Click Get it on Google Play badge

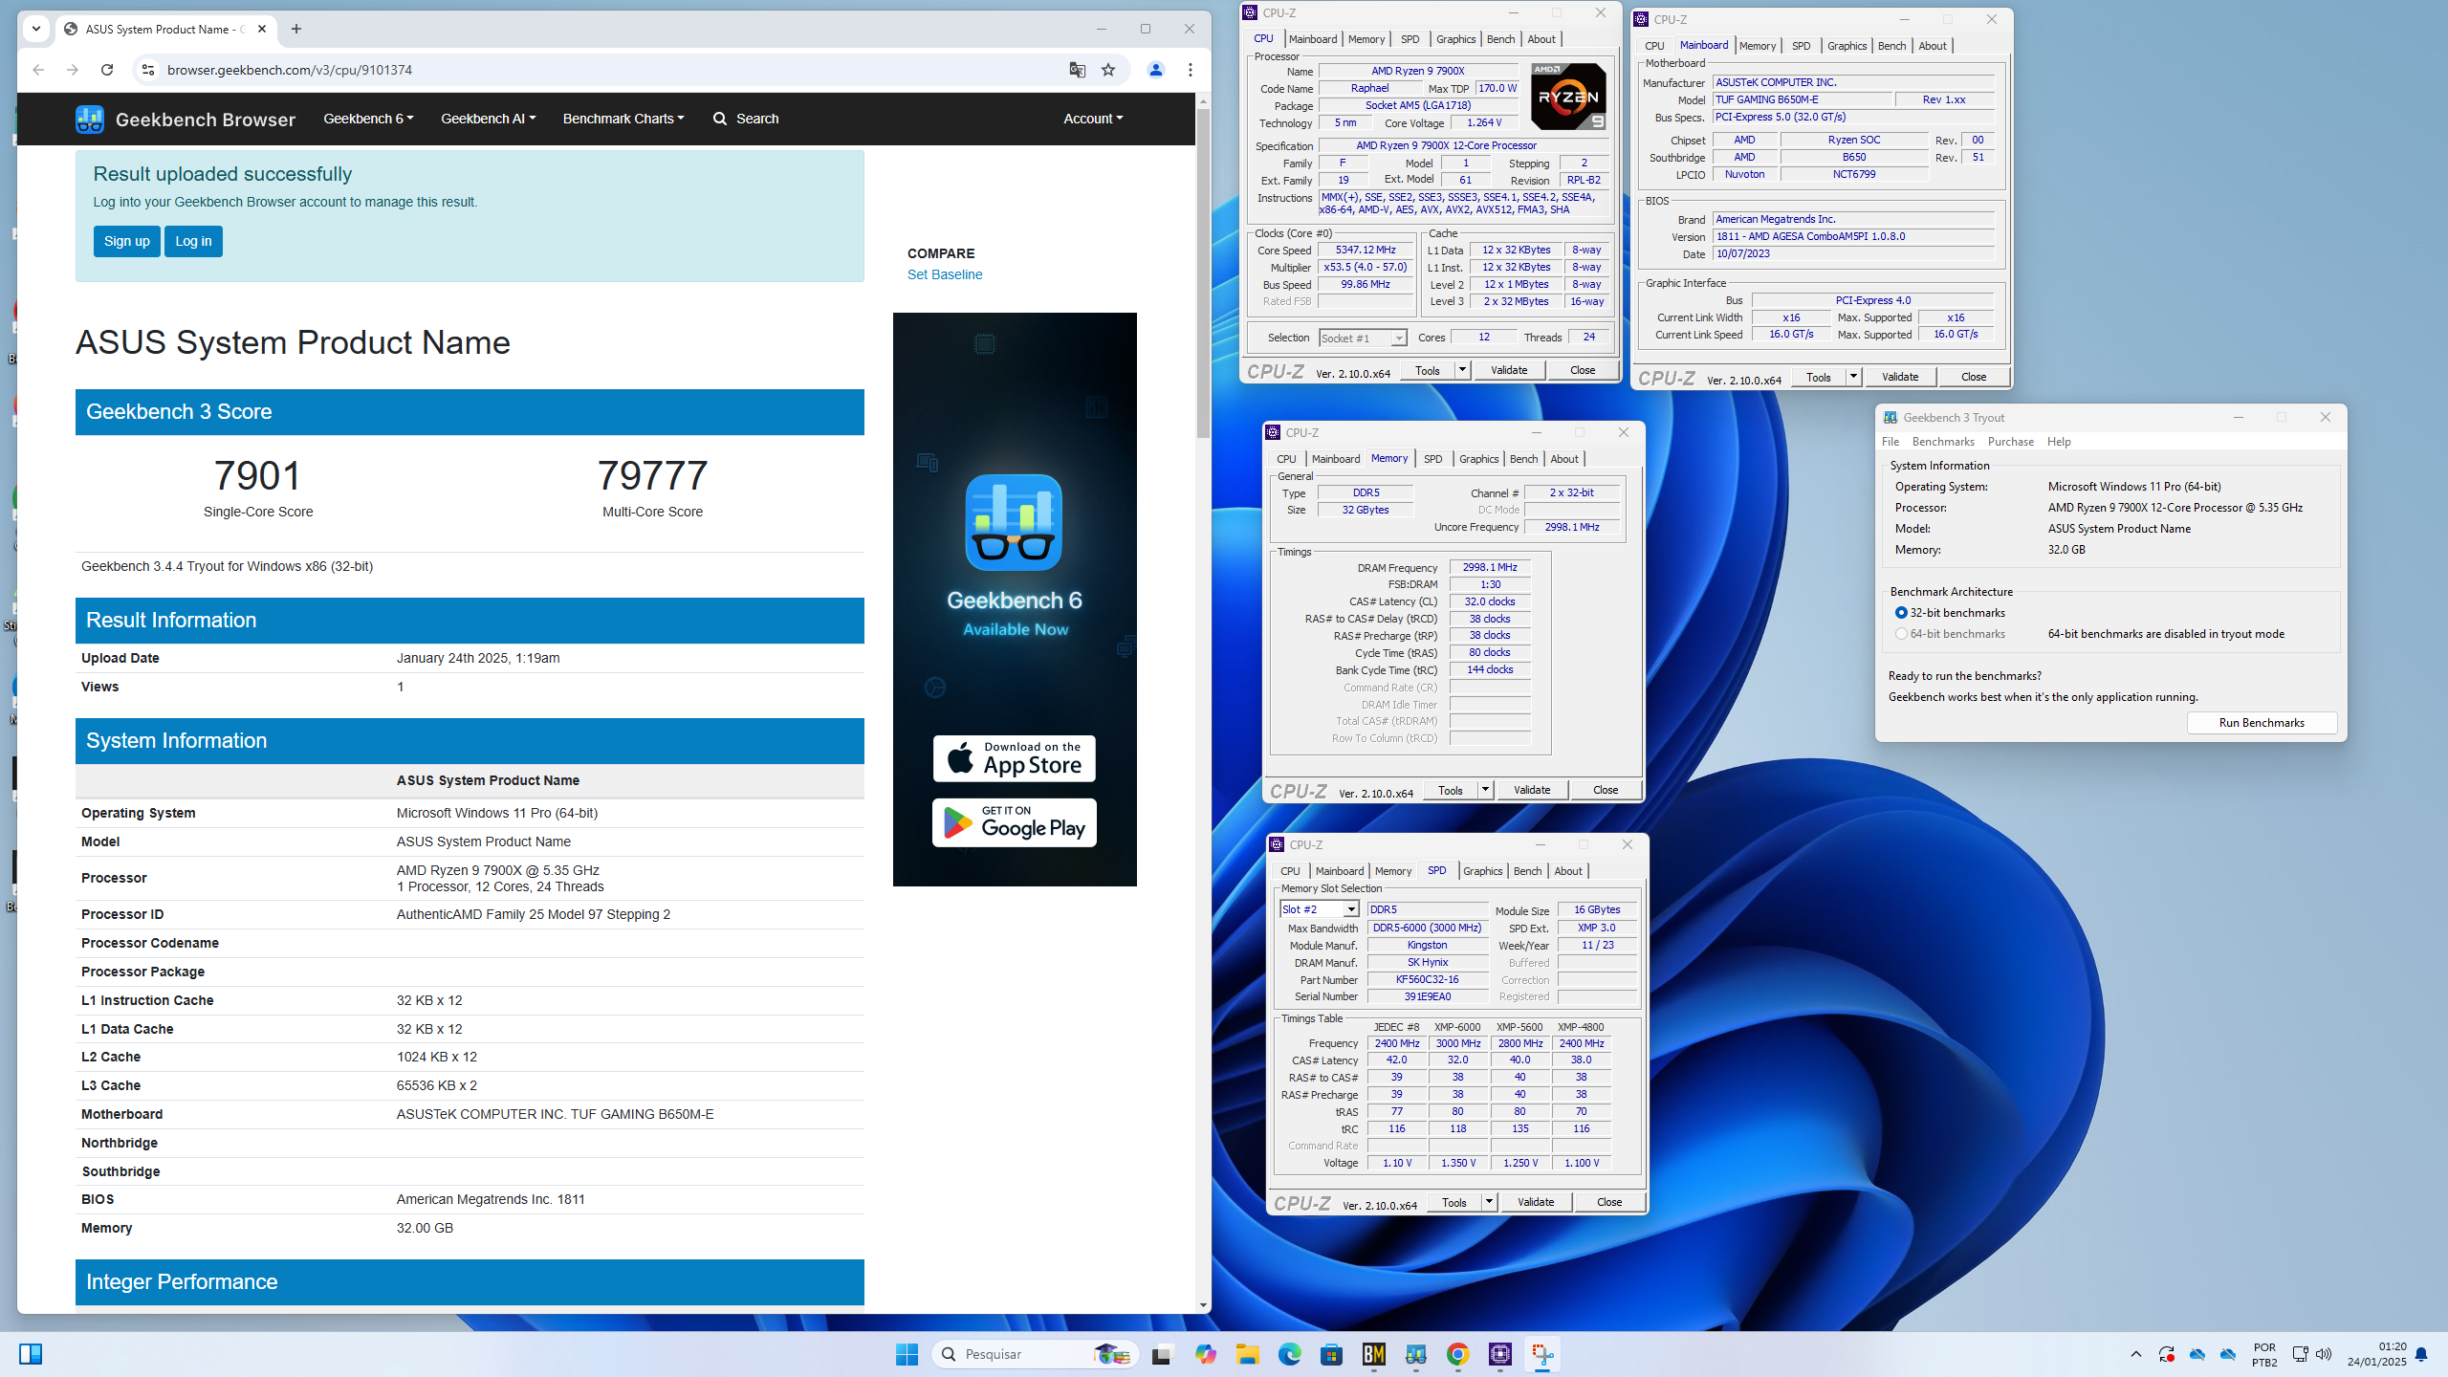pyautogui.click(x=1015, y=822)
